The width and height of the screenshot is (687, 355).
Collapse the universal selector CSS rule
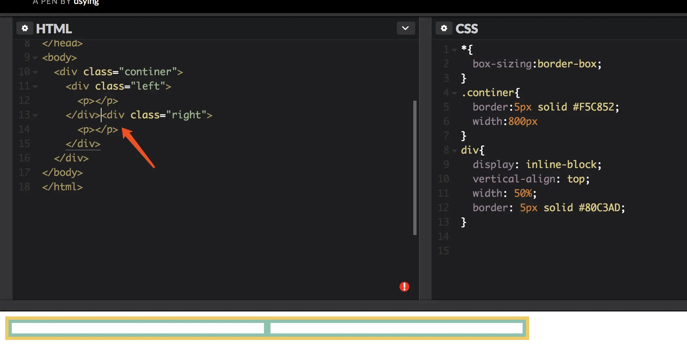[454, 50]
